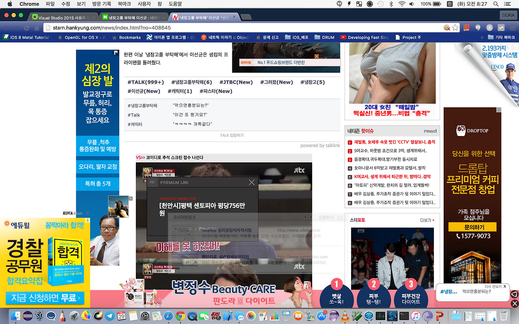
Task: Open the Bluetooth status menu
Action: pyautogui.click(x=391, y=4)
